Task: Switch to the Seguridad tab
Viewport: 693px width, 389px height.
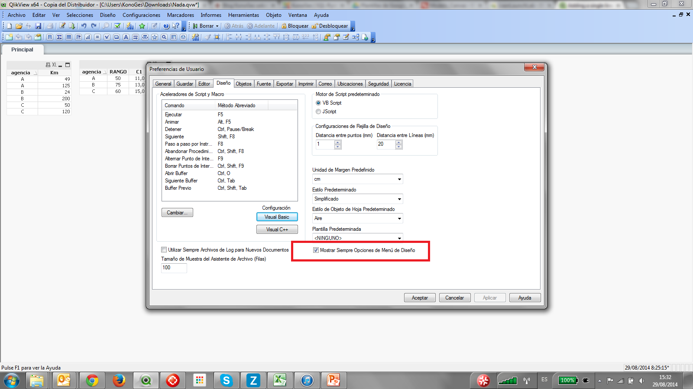Action: coord(378,84)
